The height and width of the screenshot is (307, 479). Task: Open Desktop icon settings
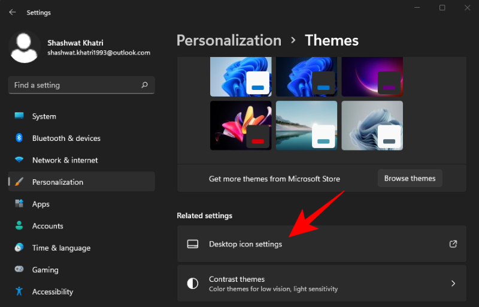[x=245, y=244]
